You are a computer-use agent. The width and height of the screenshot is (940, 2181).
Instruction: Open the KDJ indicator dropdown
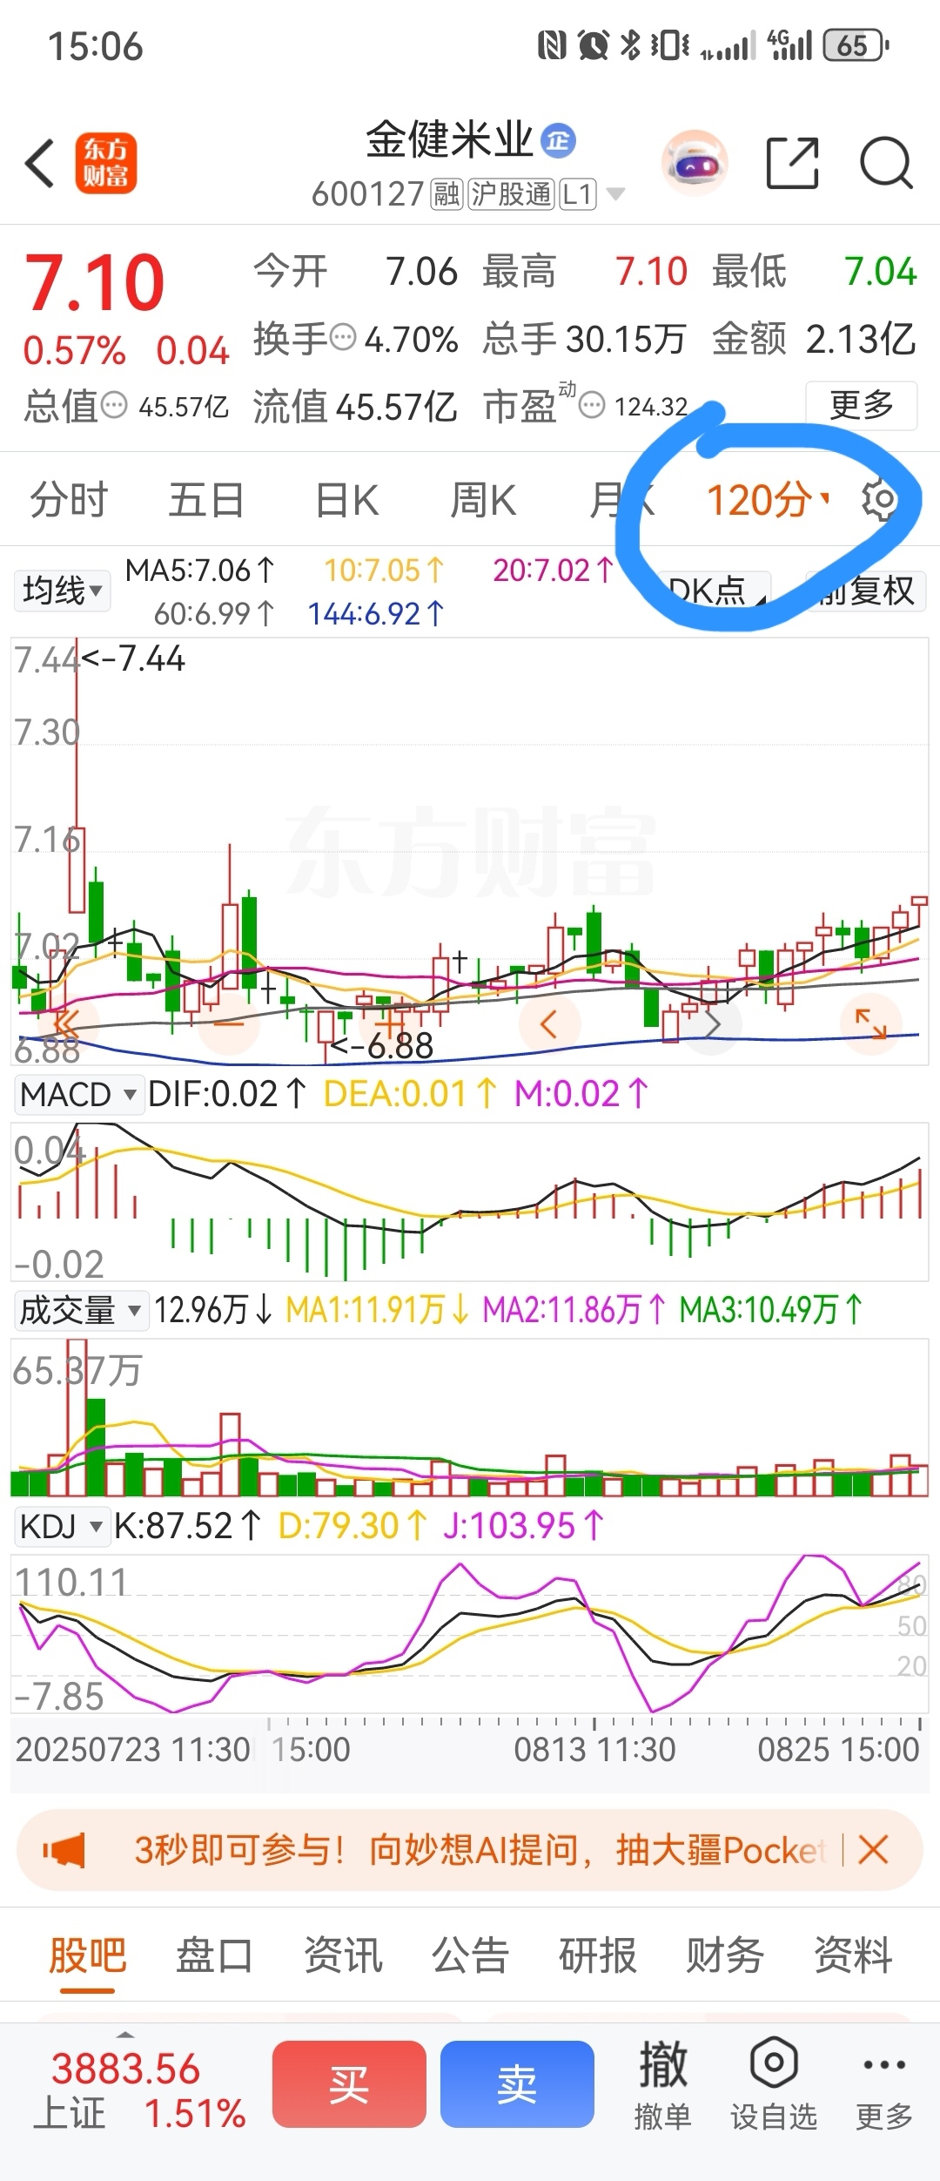point(62,1526)
